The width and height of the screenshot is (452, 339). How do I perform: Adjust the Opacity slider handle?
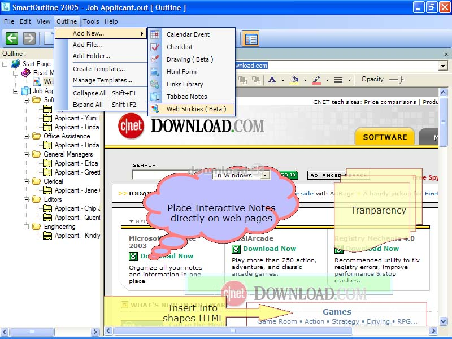(x=401, y=80)
